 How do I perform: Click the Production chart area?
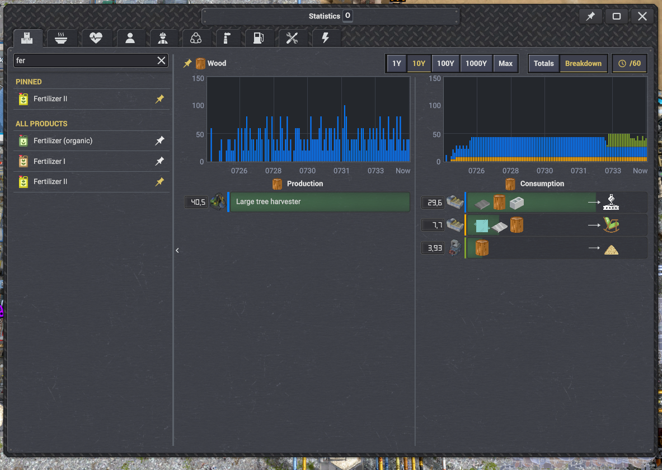tap(308, 120)
